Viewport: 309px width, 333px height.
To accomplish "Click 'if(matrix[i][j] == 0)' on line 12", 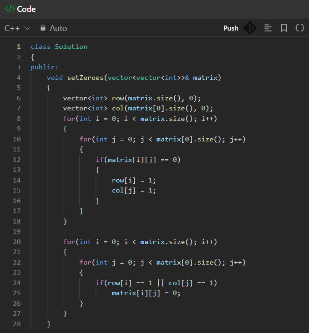I will (138, 160).
